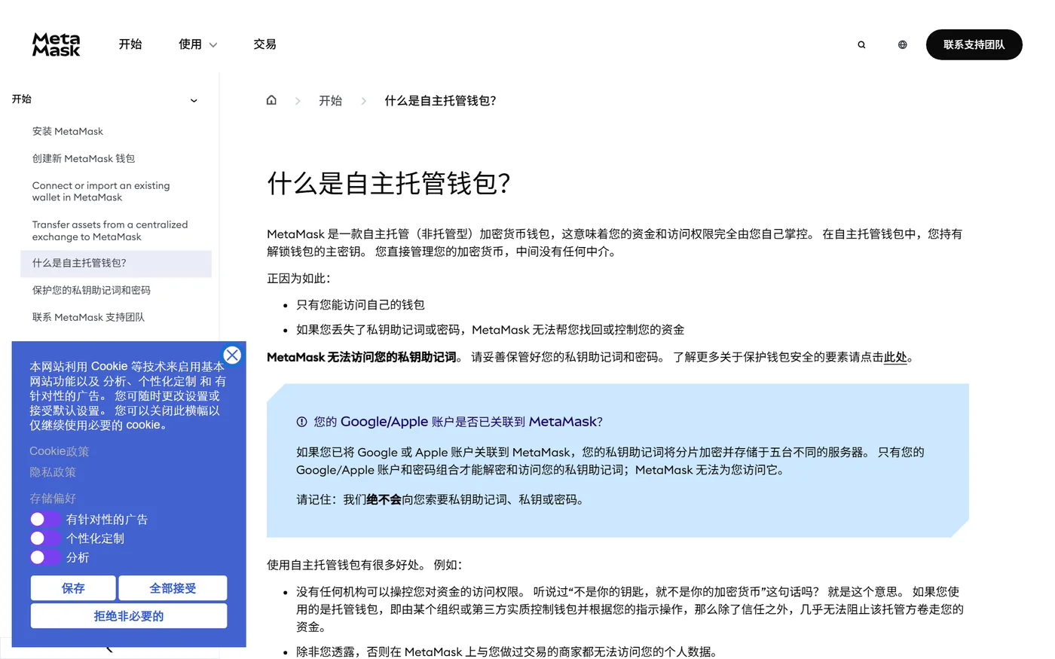Open sidebar item 保护您的私钥助记词和密码

pos(91,290)
